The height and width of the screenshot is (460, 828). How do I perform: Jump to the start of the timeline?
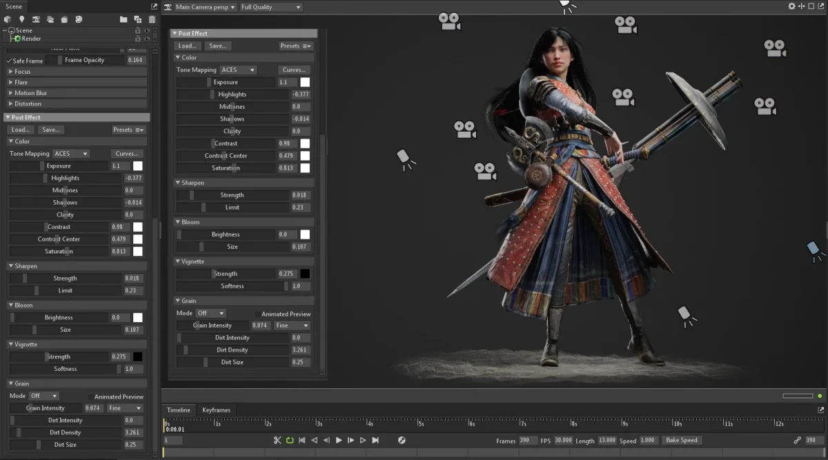coord(302,440)
